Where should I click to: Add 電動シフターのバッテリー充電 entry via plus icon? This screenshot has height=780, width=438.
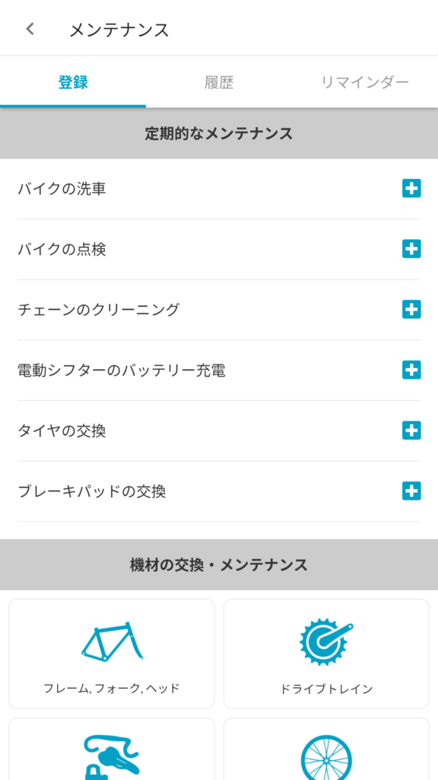coord(411,370)
